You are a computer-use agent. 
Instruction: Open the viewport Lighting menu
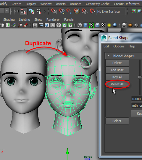click(x=25, y=20)
